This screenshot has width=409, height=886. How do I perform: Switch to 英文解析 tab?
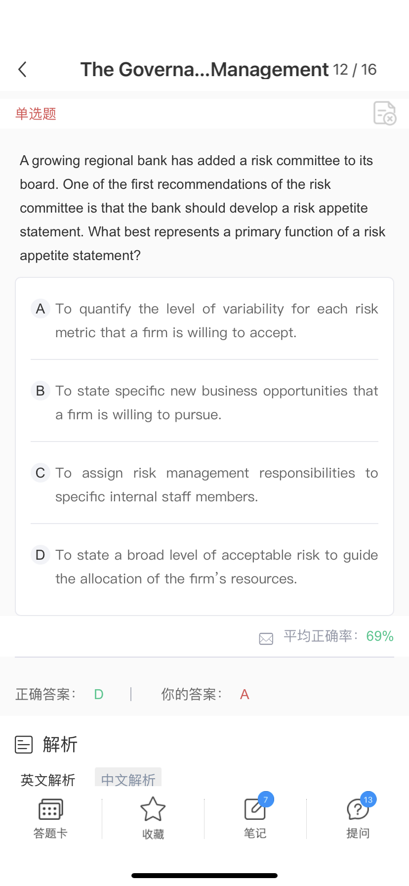click(x=48, y=780)
